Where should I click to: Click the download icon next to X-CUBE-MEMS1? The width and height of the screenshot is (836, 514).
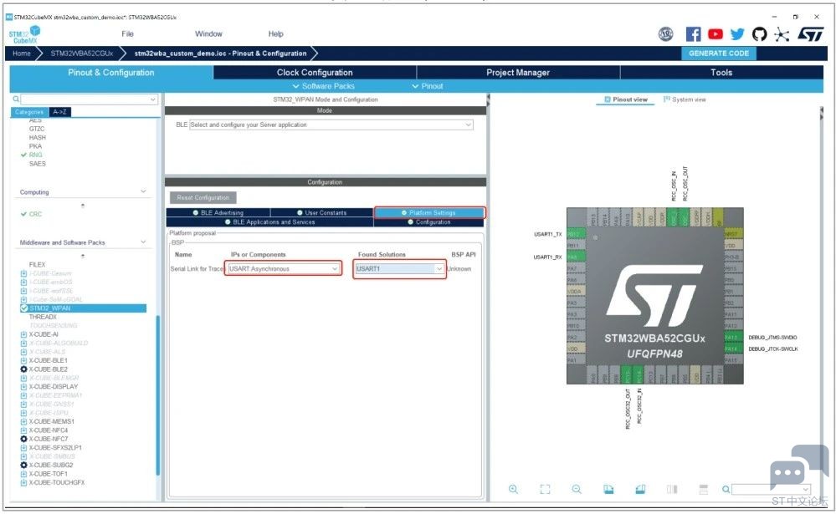pos(23,421)
